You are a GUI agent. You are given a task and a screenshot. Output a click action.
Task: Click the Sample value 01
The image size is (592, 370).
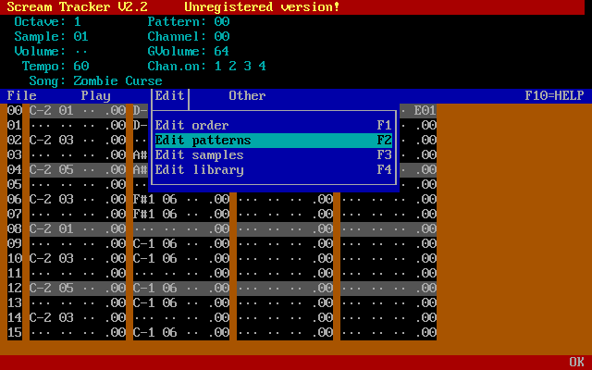pos(80,36)
